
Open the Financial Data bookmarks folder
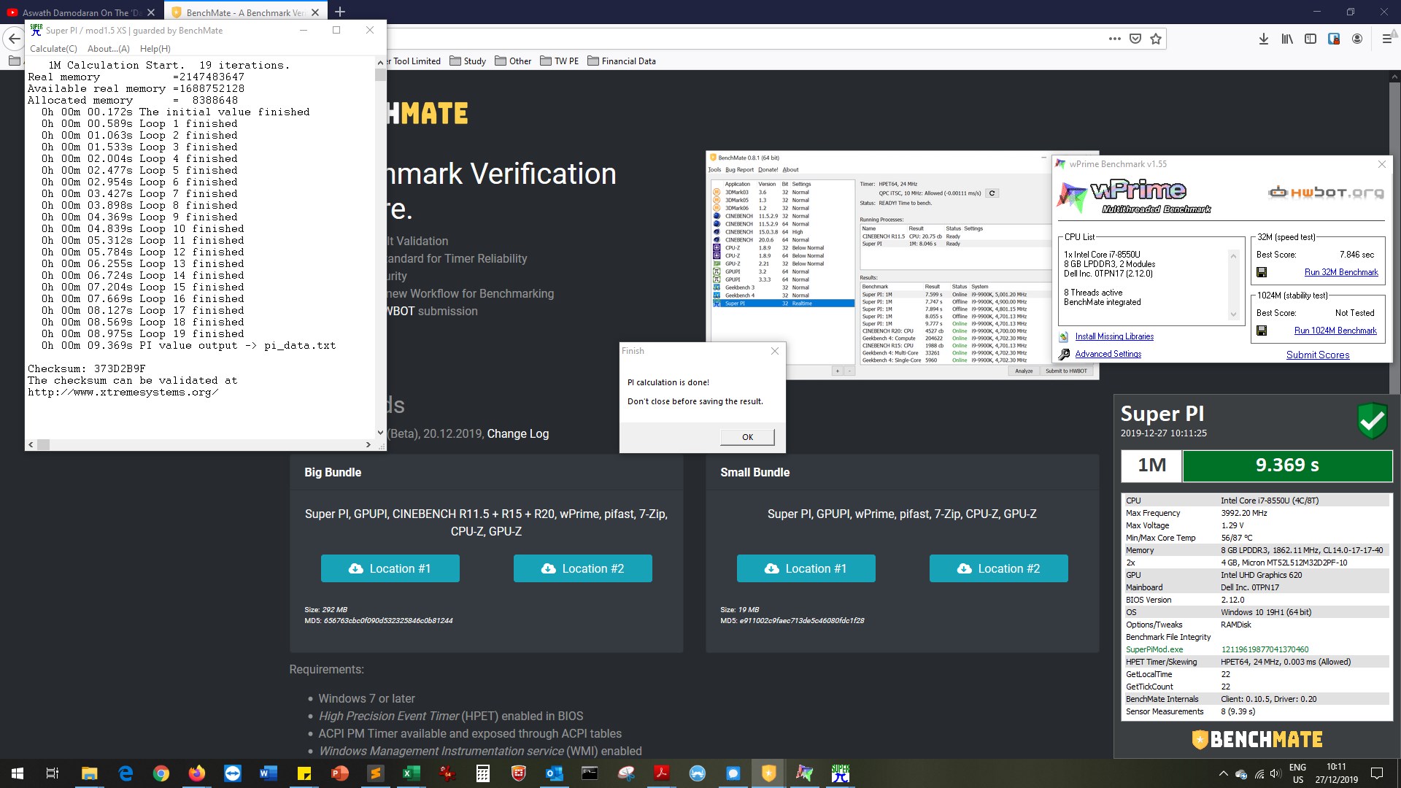(622, 61)
